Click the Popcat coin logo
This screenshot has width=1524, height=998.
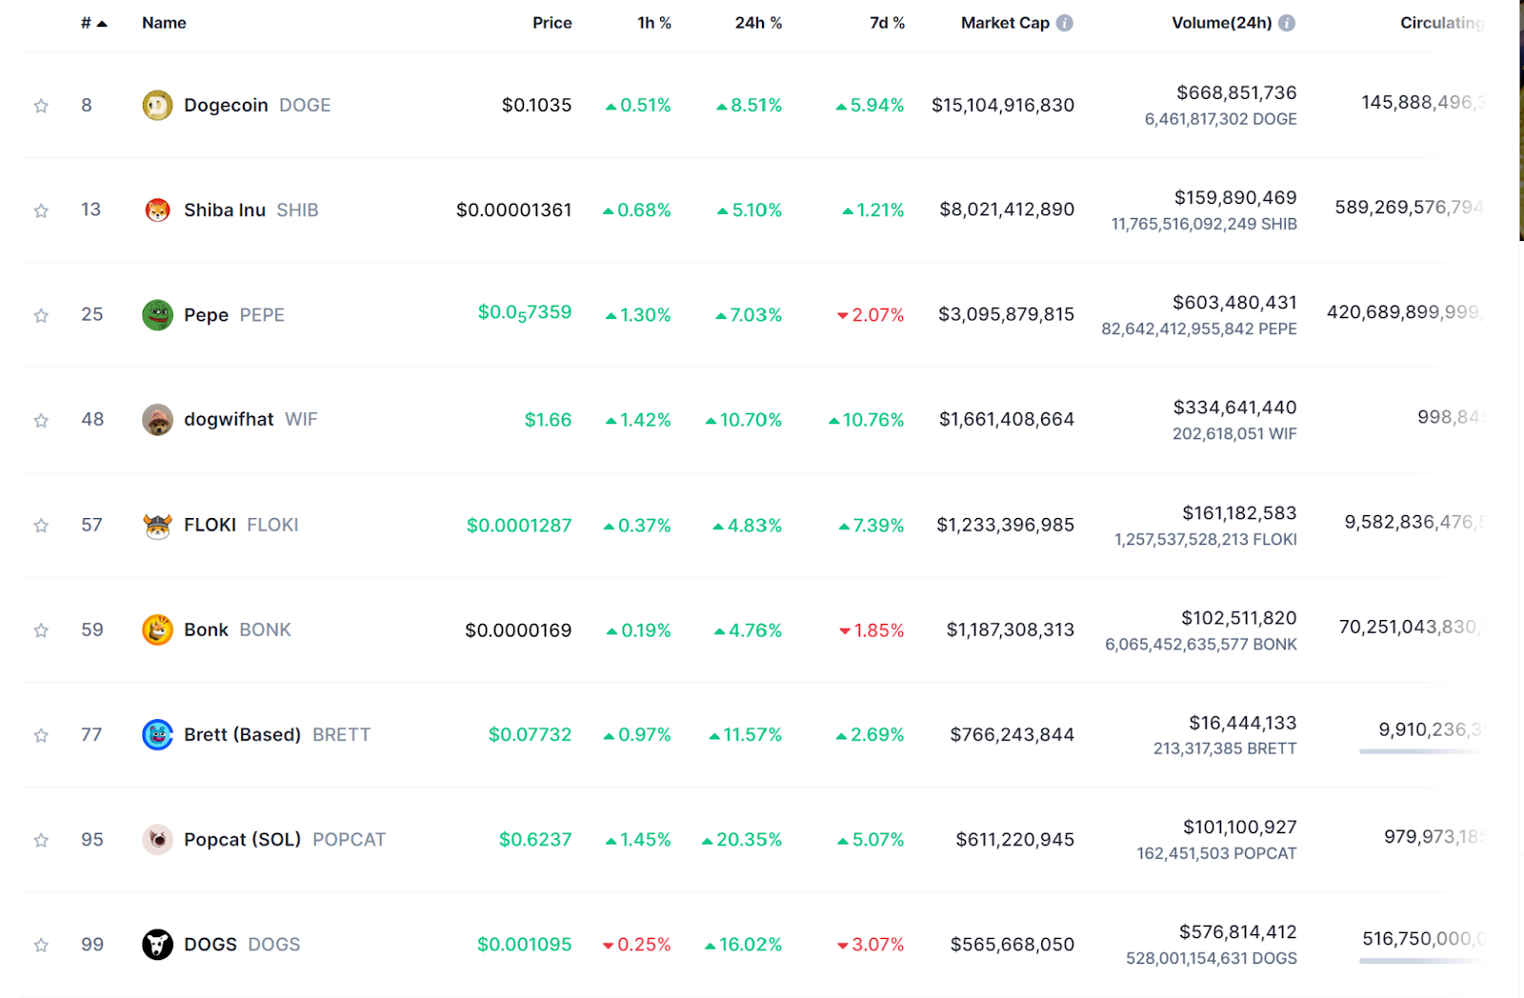157,839
